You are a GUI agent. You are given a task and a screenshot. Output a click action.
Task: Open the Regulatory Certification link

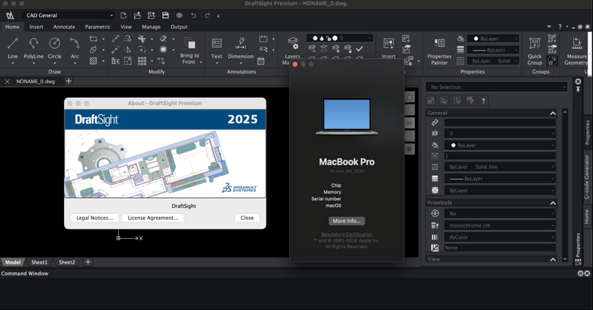point(346,234)
